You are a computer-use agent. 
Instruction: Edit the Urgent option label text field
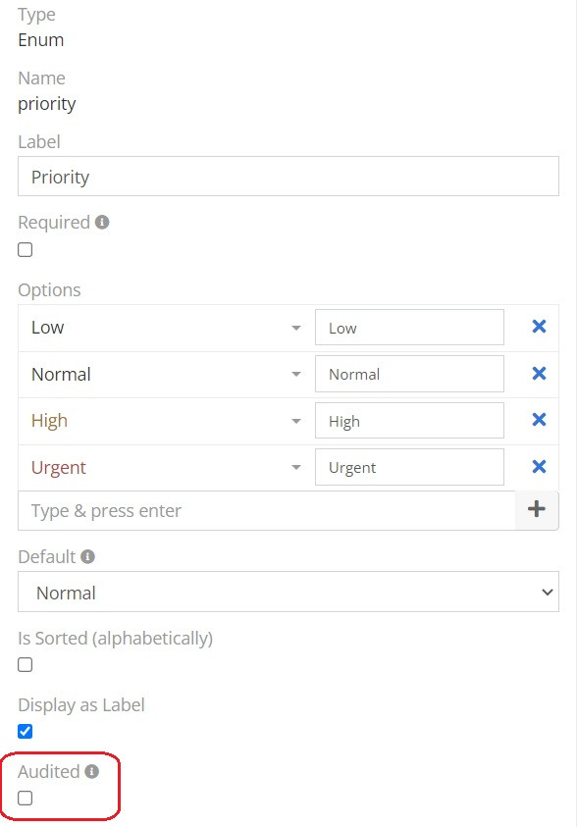coord(409,467)
